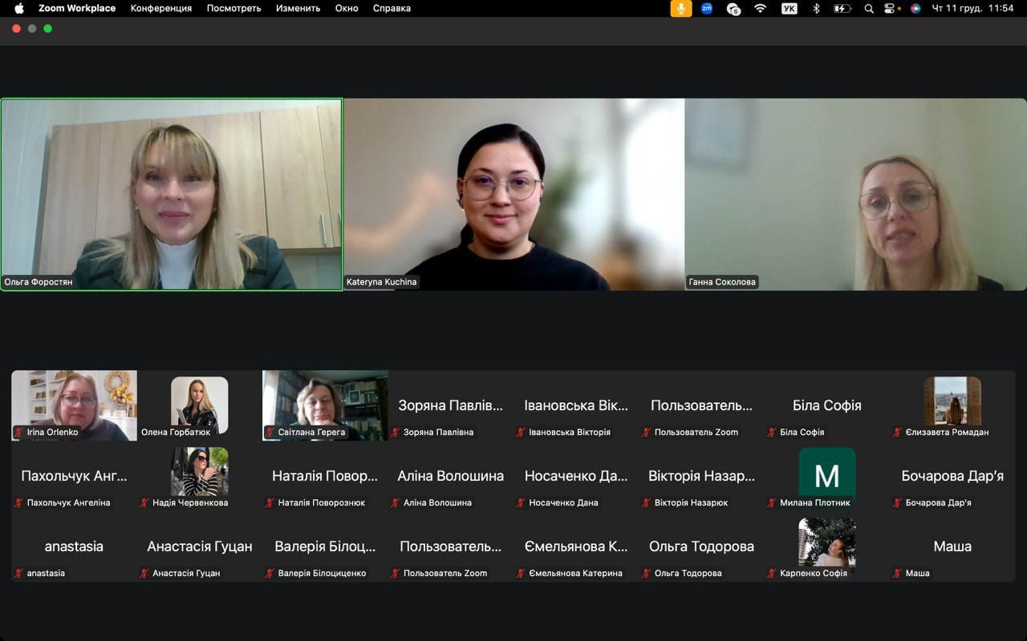
Task: Open the Посмотреть menu
Action: click(234, 8)
